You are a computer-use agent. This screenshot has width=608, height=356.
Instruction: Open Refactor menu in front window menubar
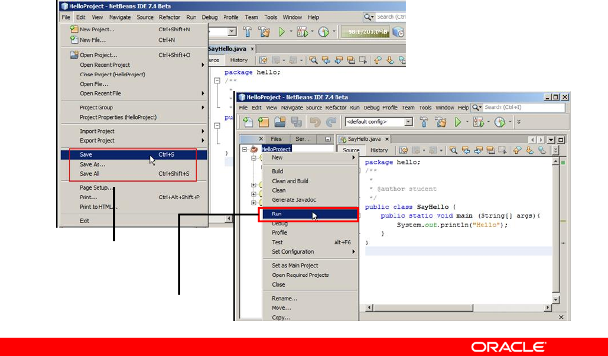pyautogui.click(x=336, y=108)
